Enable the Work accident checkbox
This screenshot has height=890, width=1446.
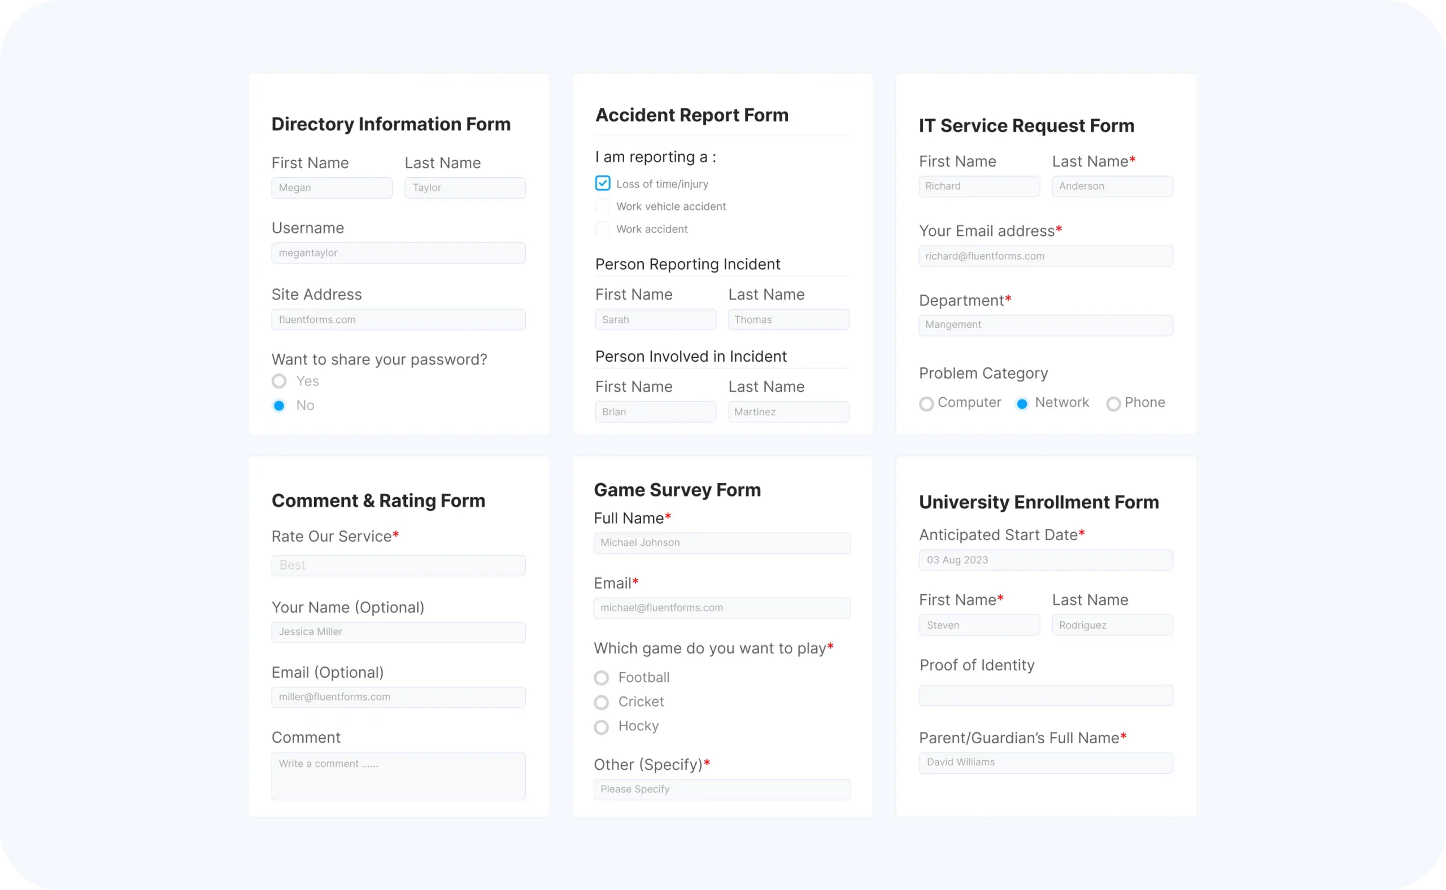click(x=602, y=229)
